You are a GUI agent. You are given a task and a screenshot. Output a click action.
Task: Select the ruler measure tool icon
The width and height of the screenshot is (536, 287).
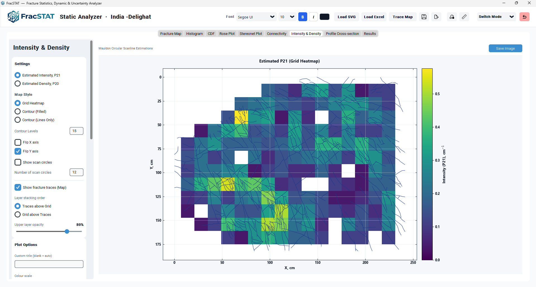(x=464, y=17)
